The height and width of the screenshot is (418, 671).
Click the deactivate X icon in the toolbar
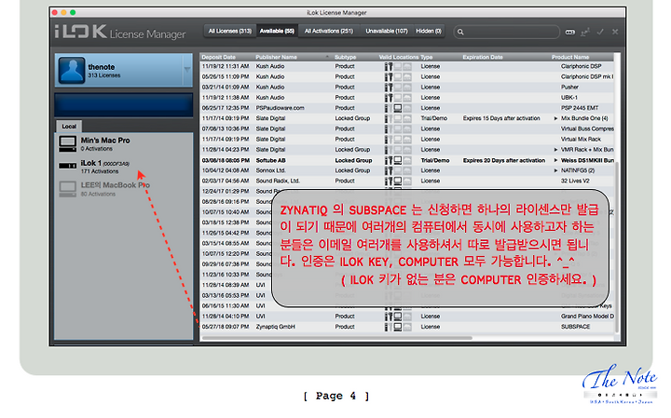point(615,32)
